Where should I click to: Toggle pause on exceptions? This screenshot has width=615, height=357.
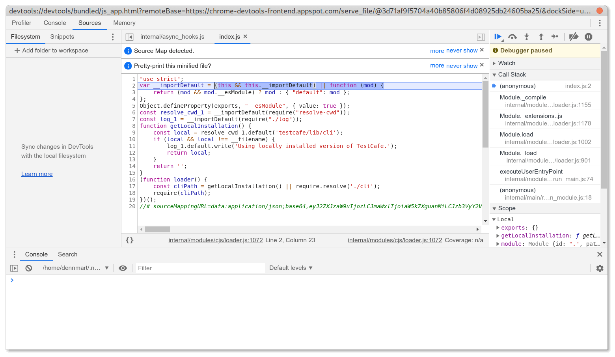tap(588, 37)
